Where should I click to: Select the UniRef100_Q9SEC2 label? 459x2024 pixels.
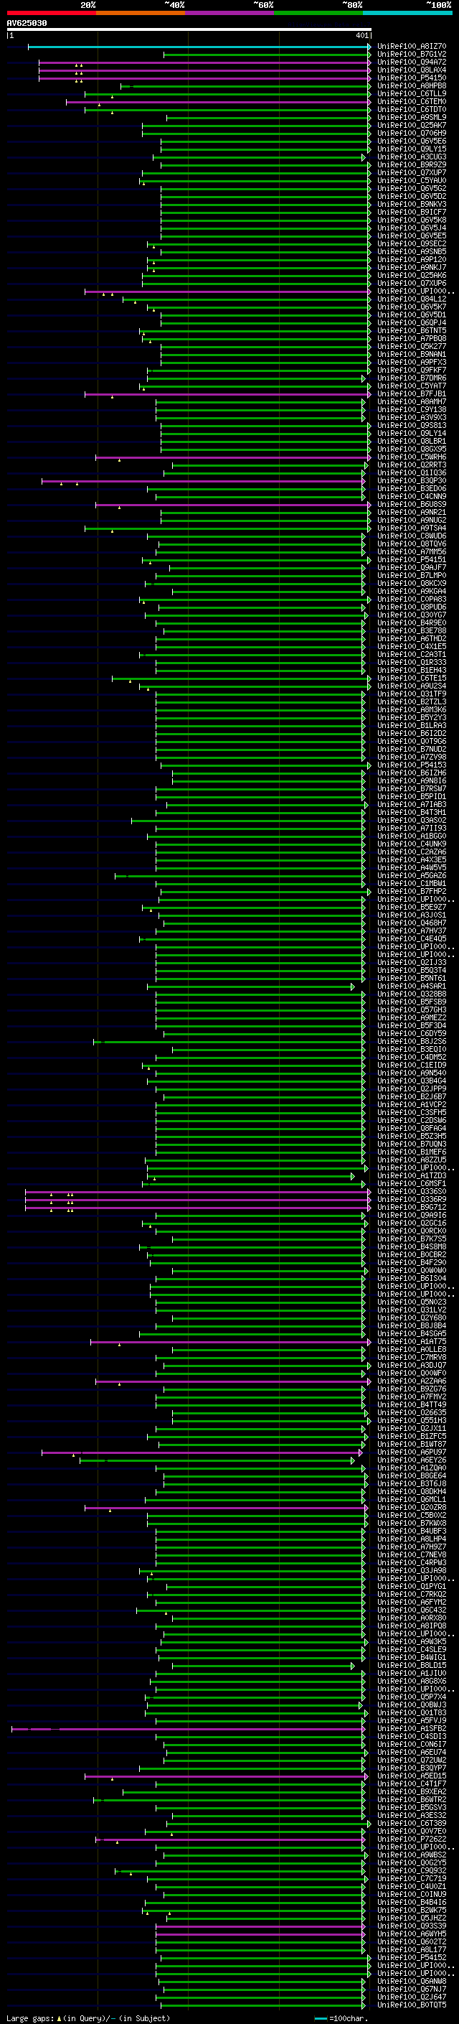click(x=411, y=243)
